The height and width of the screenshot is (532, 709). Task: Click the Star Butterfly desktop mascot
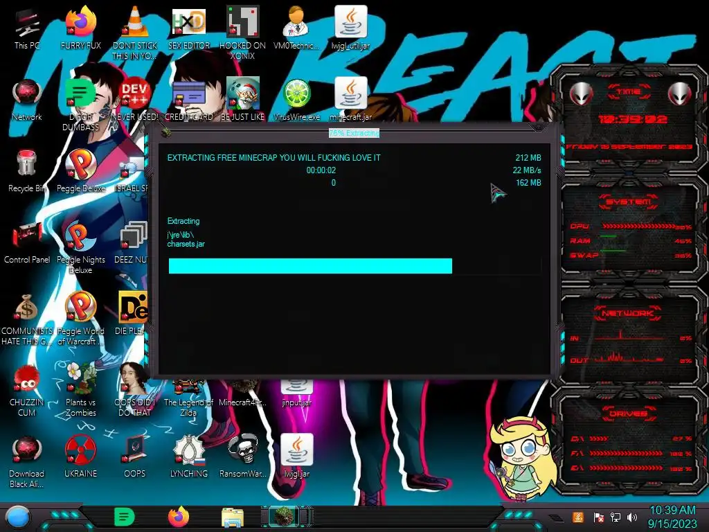coord(523,457)
